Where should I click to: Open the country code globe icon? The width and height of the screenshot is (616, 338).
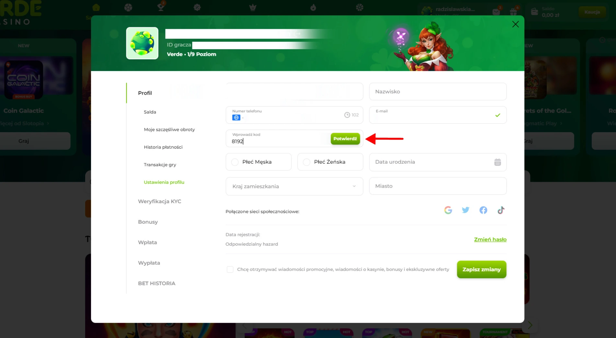pos(236,118)
